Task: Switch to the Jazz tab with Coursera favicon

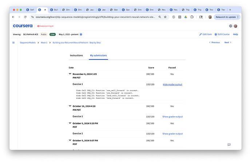Action: point(102,10)
